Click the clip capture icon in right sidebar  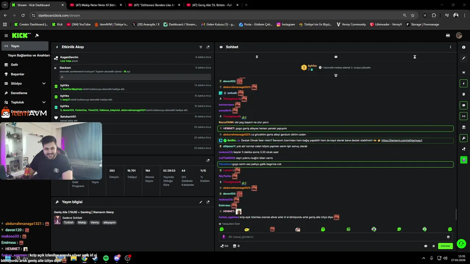(464, 73)
